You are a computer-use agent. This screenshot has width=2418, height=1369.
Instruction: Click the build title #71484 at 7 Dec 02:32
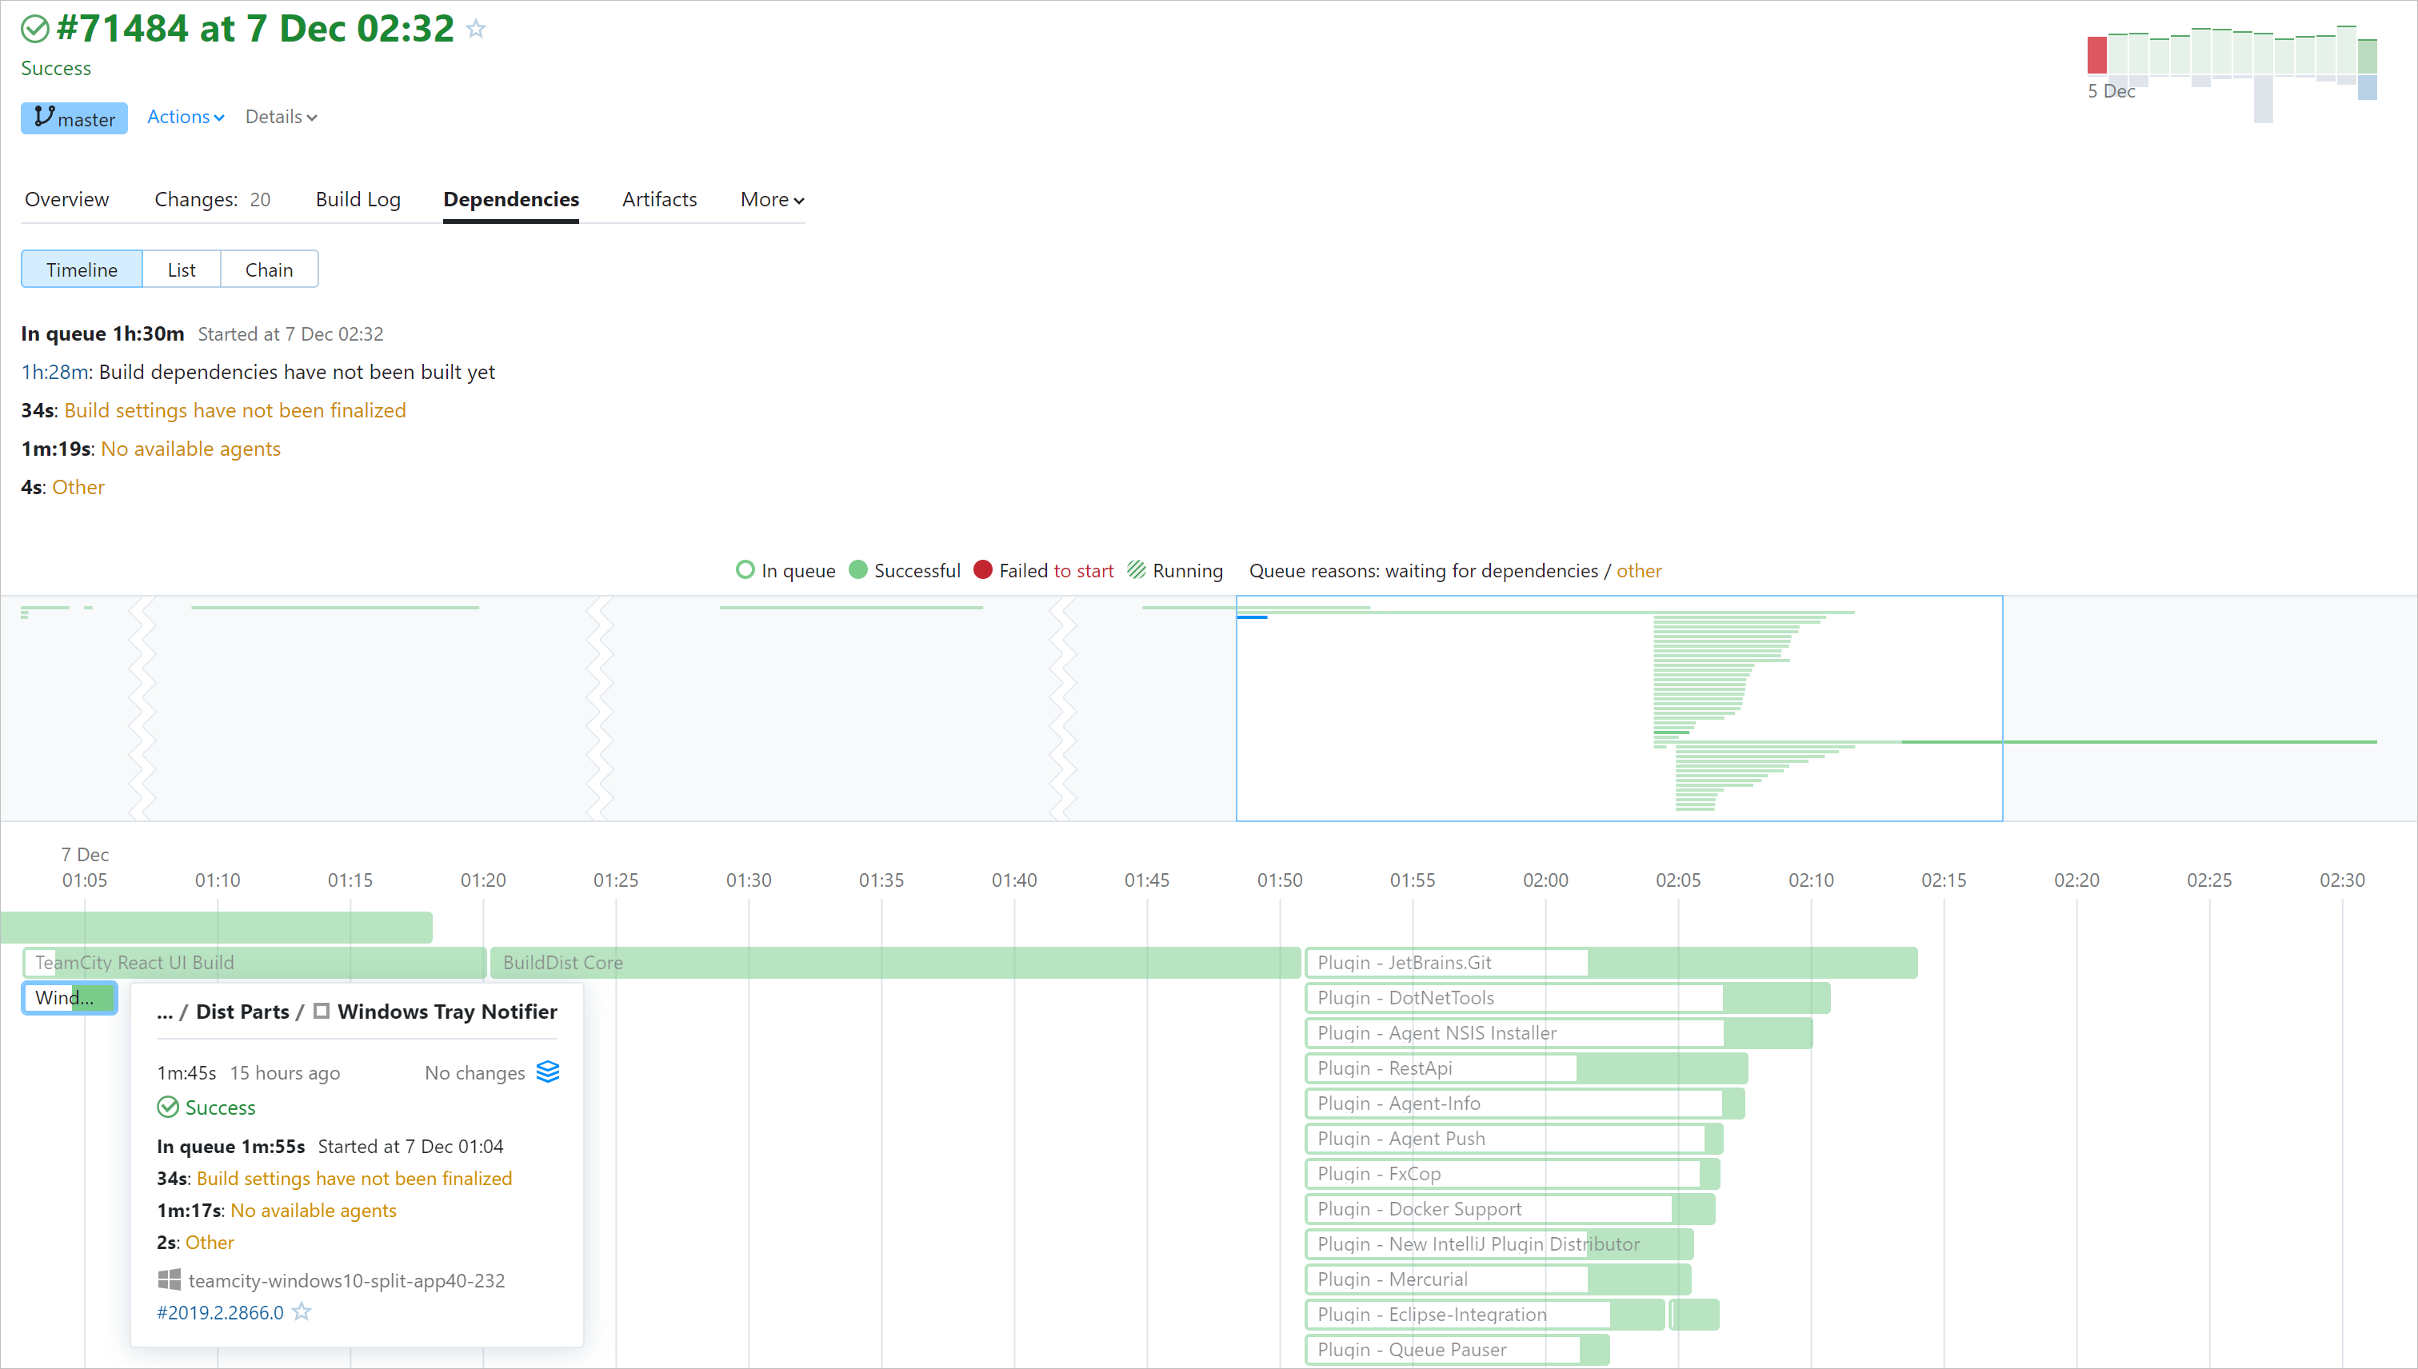(x=255, y=29)
